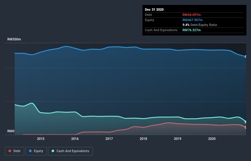This screenshot has height=161, width=251.
Task: Select the Cash data point at chart end
Action: (x=246, y=122)
